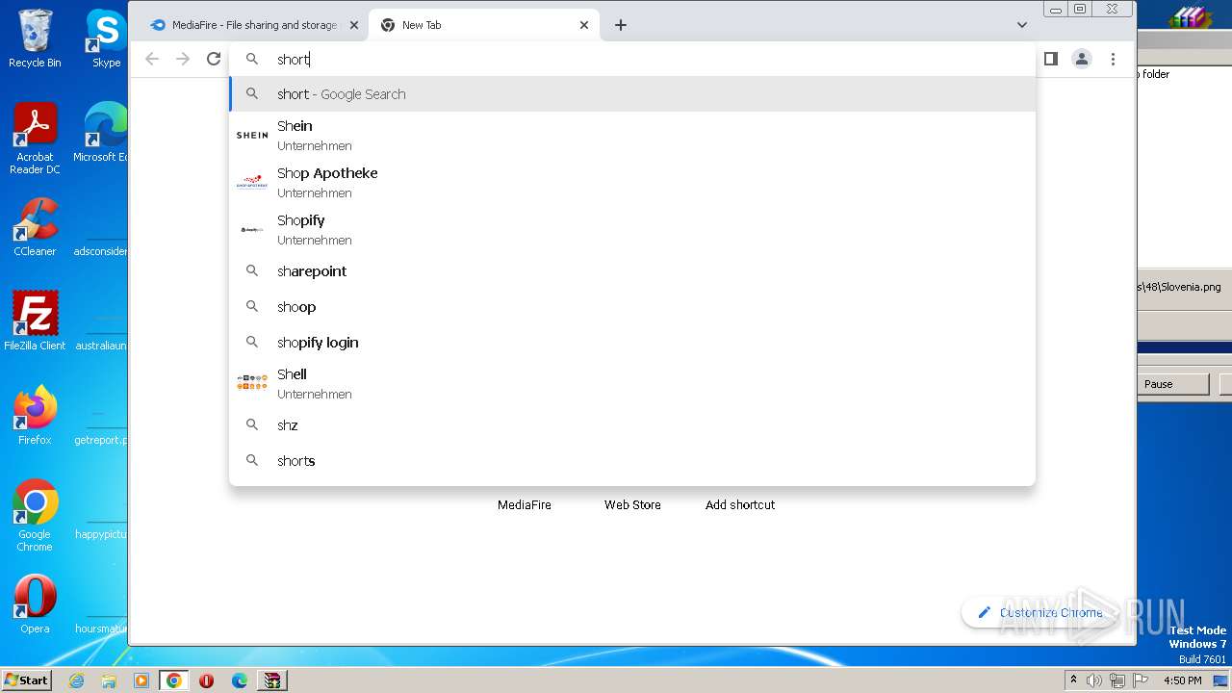Select the shoop search suggestion

tap(632, 307)
